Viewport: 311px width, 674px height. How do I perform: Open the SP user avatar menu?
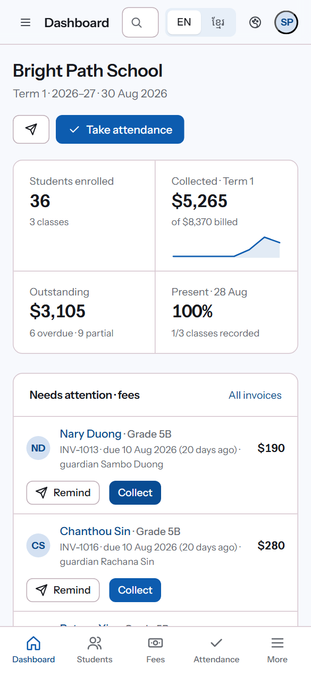click(x=287, y=22)
